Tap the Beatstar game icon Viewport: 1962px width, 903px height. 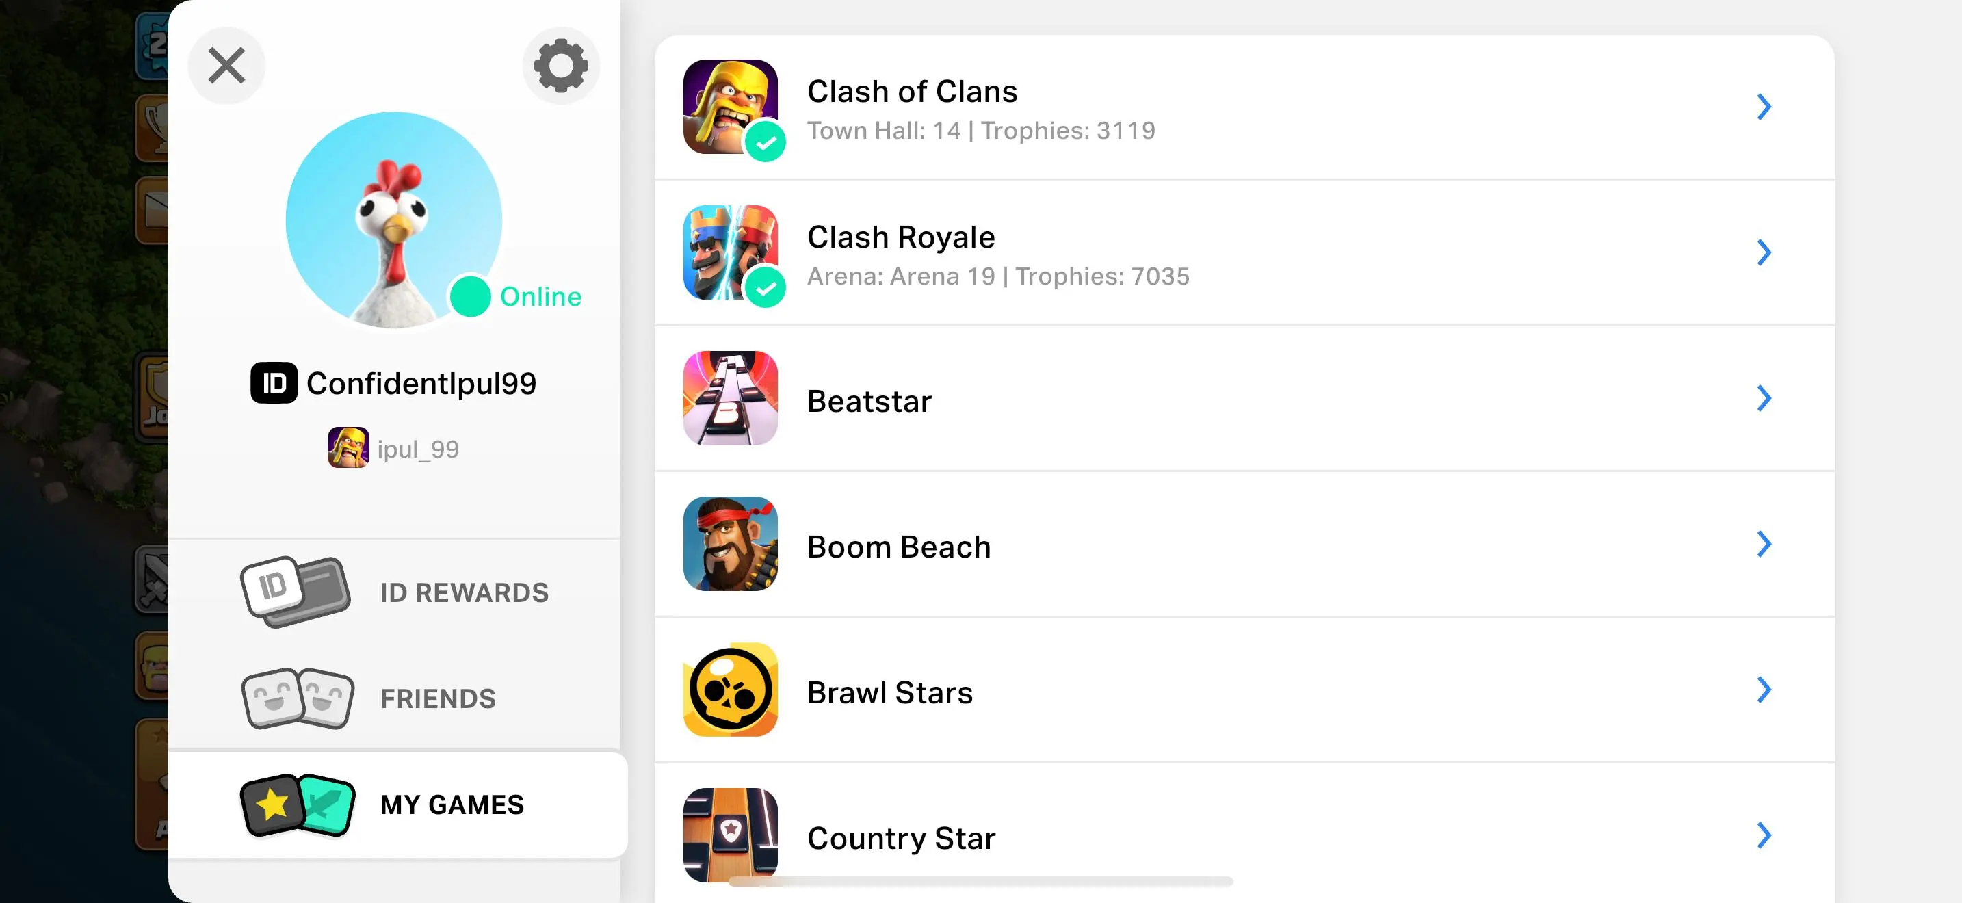tap(730, 398)
